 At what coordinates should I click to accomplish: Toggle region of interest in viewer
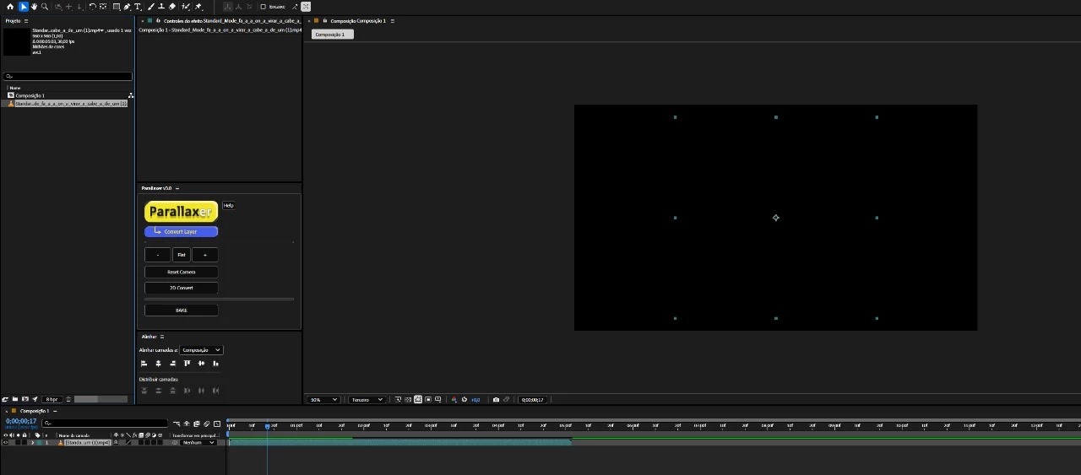click(x=428, y=400)
